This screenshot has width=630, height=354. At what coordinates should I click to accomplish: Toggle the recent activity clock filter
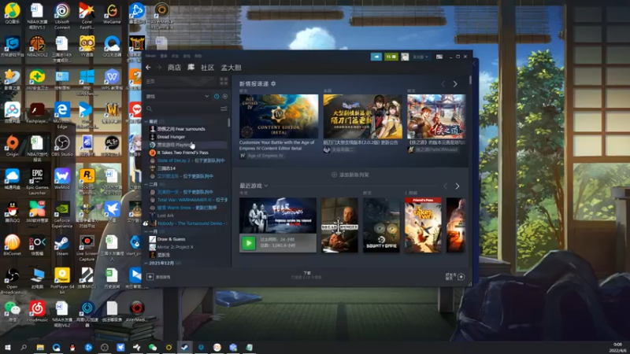tap(217, 96)
